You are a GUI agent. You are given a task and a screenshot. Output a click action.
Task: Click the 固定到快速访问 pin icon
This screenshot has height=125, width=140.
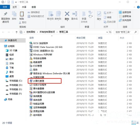pos(6,14)
